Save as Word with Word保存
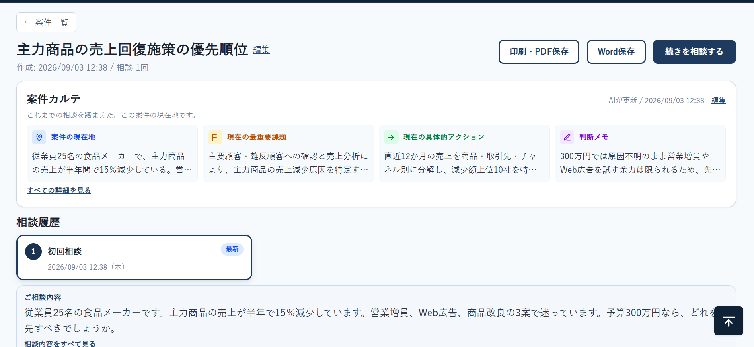 [616, 52]
